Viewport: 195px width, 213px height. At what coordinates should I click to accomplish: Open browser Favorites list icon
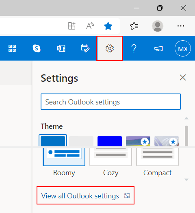click(134, 26)
